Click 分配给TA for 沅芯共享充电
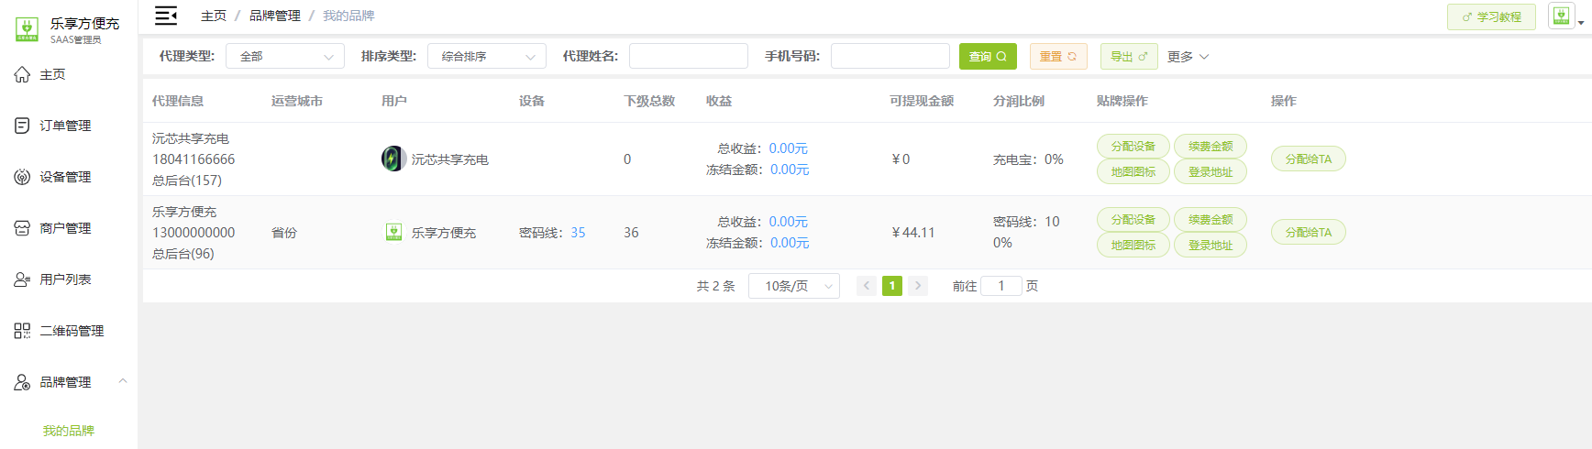 coord(1309,159)
